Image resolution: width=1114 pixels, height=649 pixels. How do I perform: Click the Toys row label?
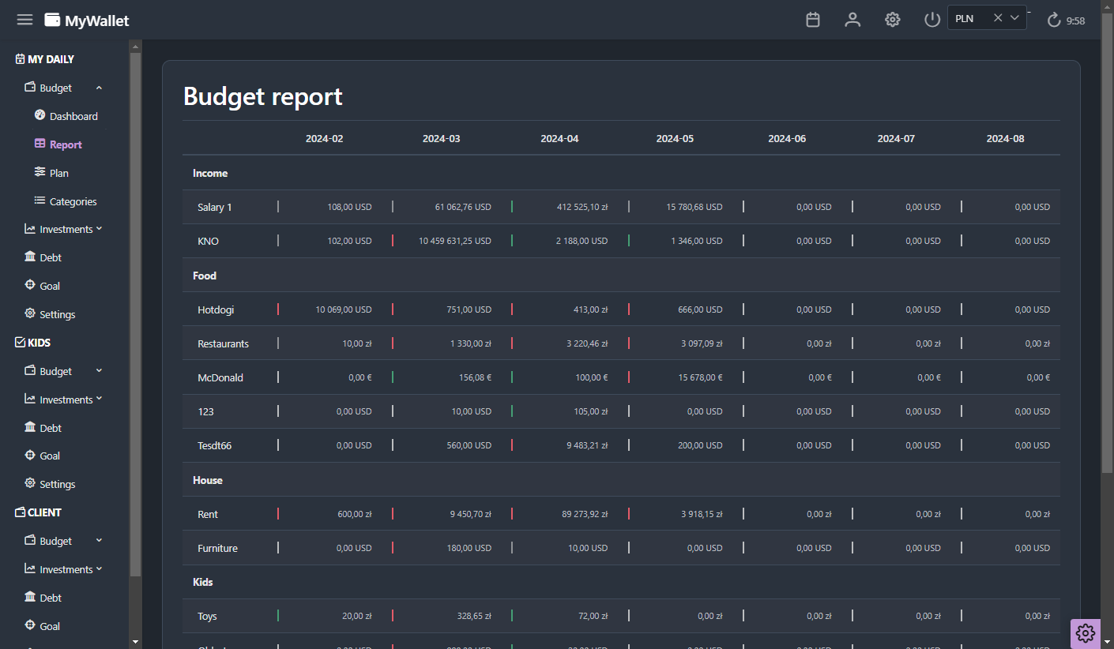point(207,616)
